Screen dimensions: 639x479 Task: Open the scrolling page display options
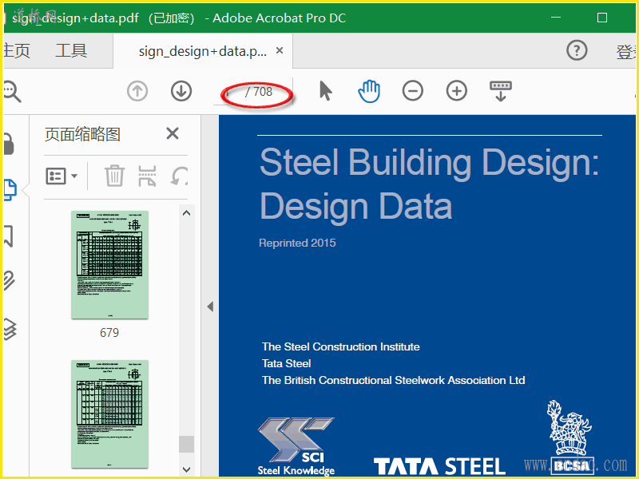501,91
